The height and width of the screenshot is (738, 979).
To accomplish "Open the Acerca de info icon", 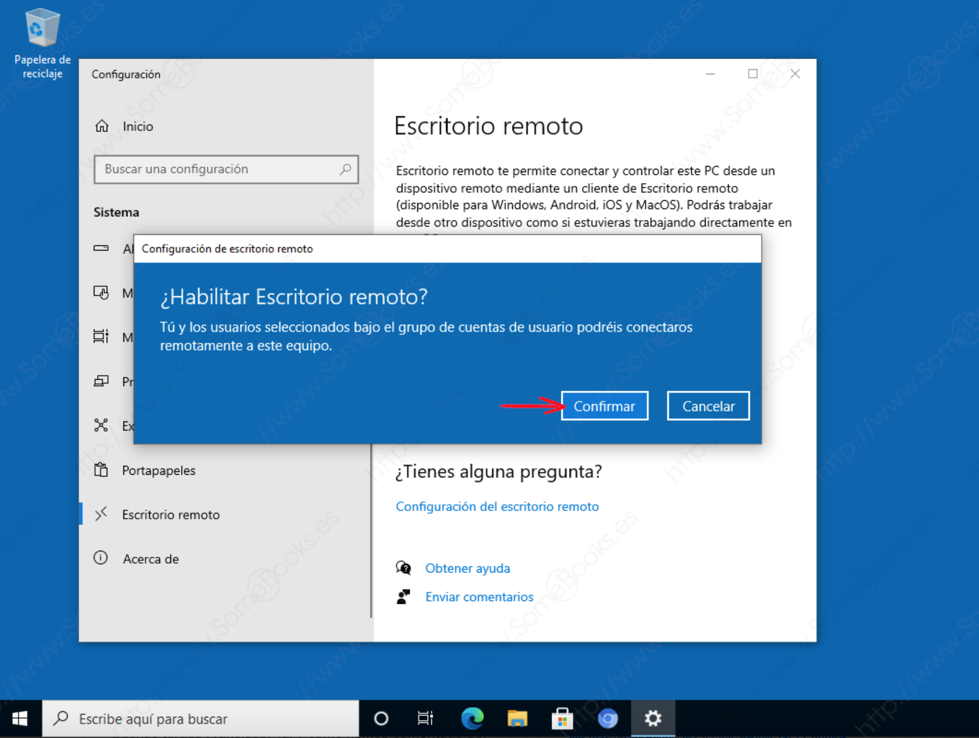I will (101, 559).
